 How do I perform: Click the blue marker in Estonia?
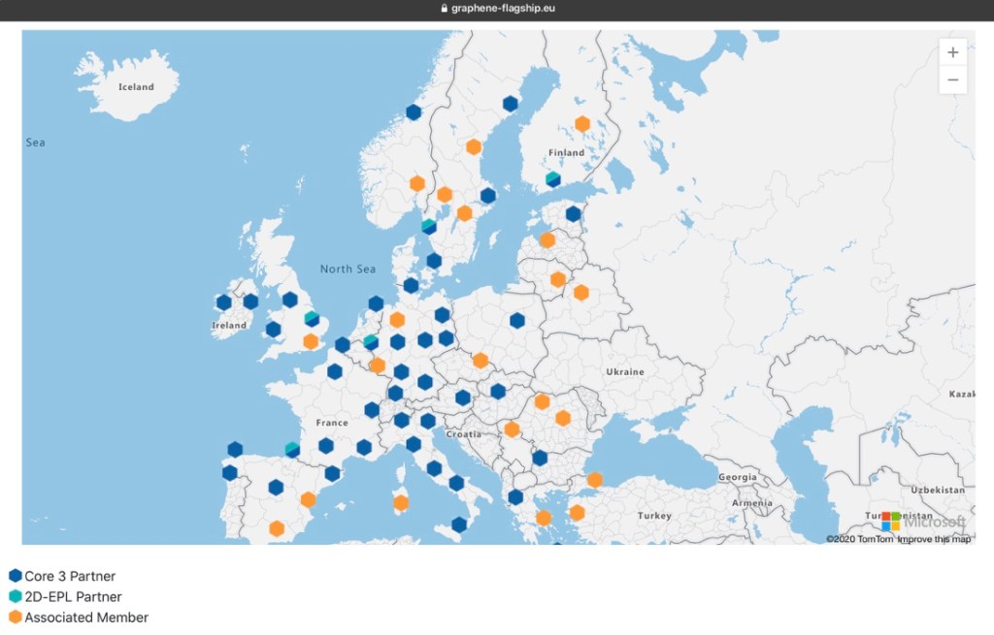tap(574, 214)
